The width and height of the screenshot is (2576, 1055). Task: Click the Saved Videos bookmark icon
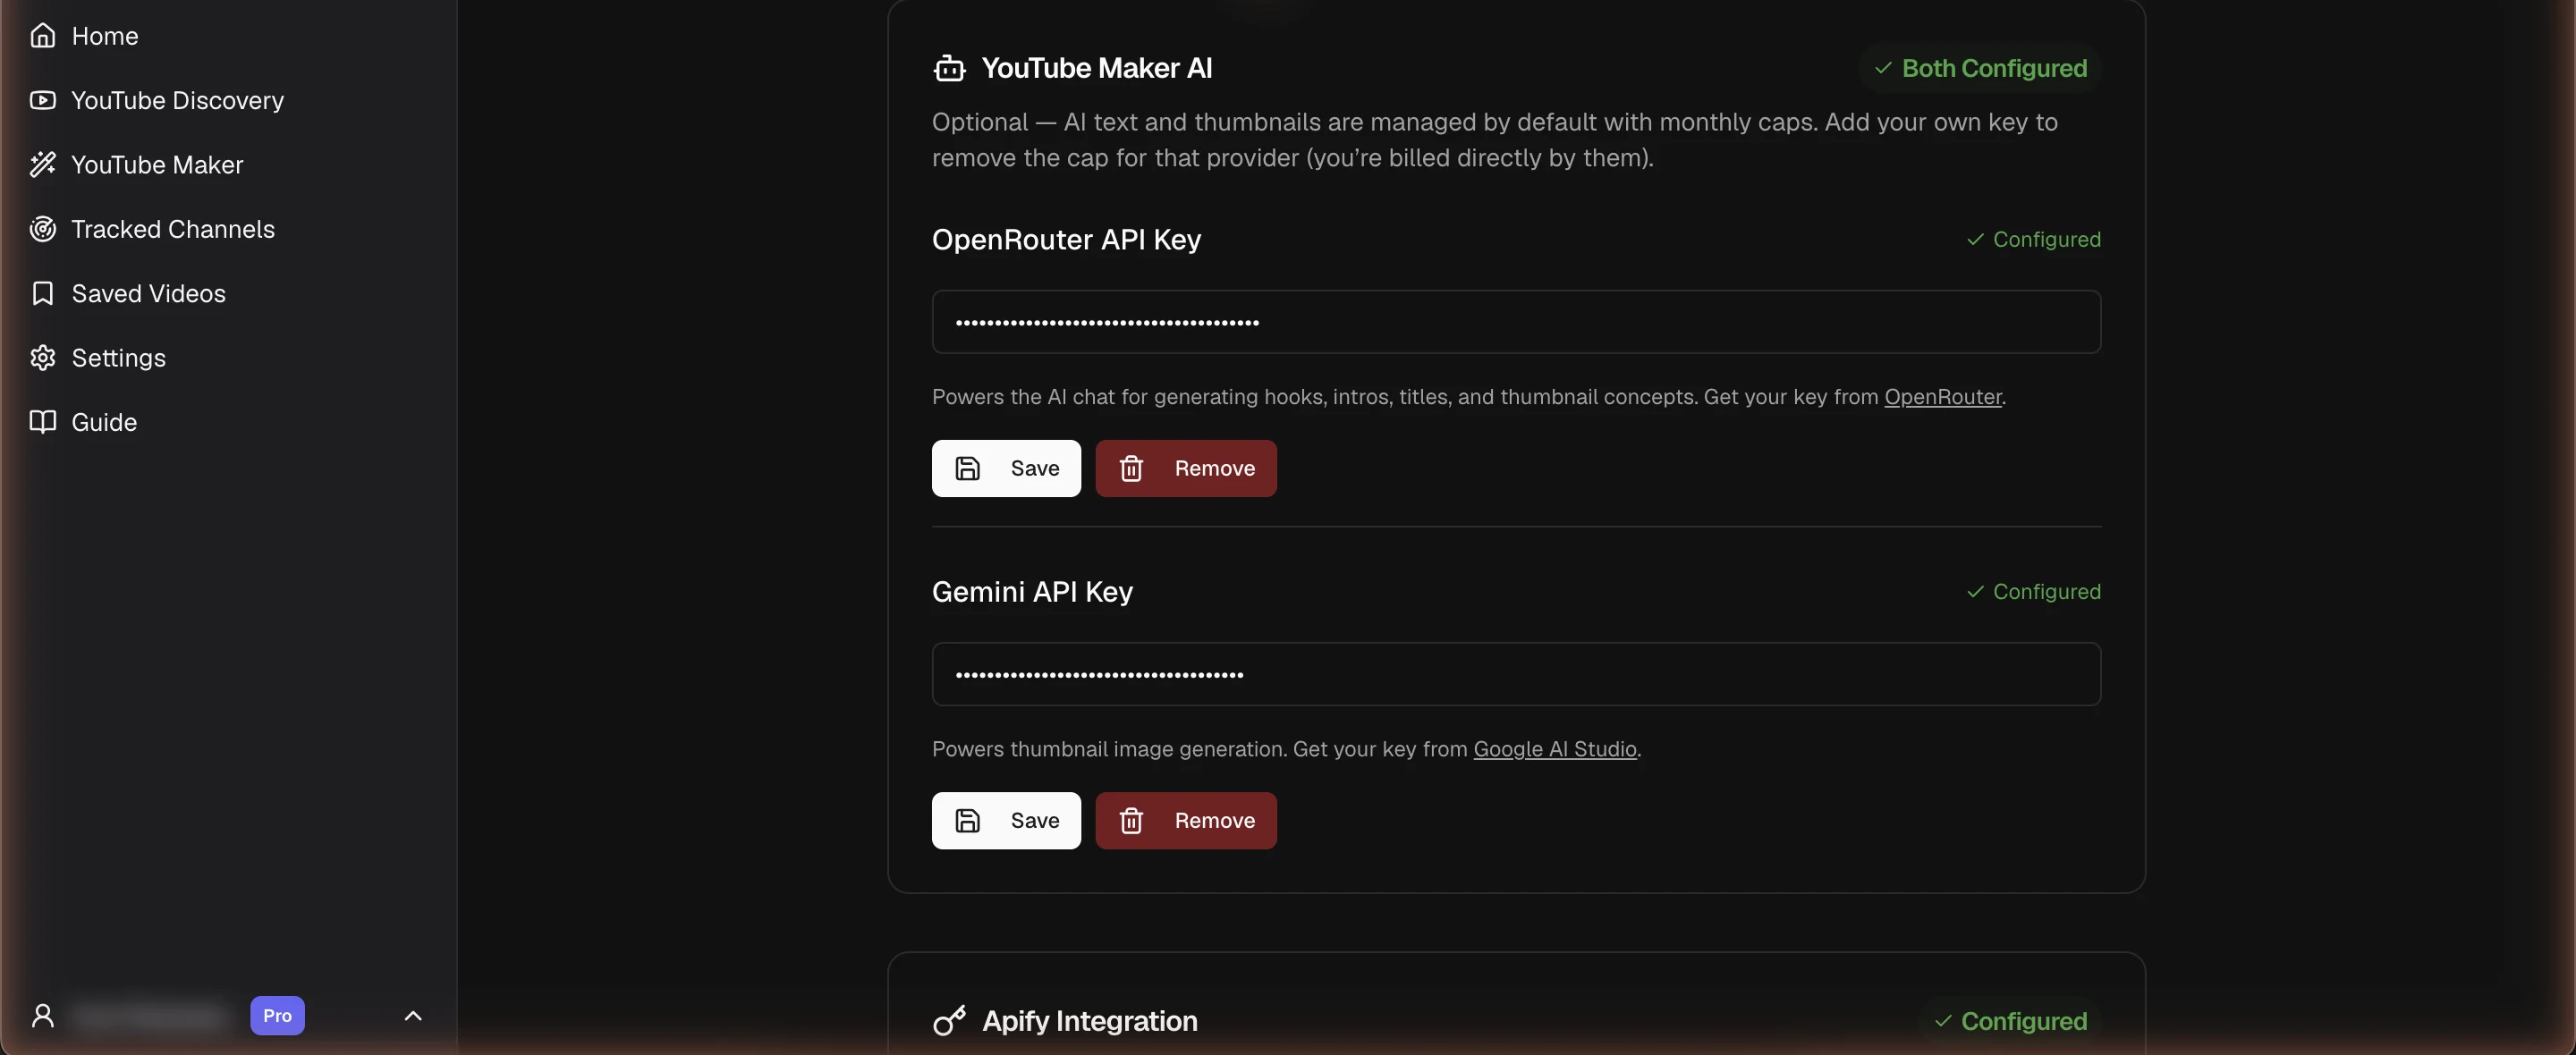[x=42, y=293]
